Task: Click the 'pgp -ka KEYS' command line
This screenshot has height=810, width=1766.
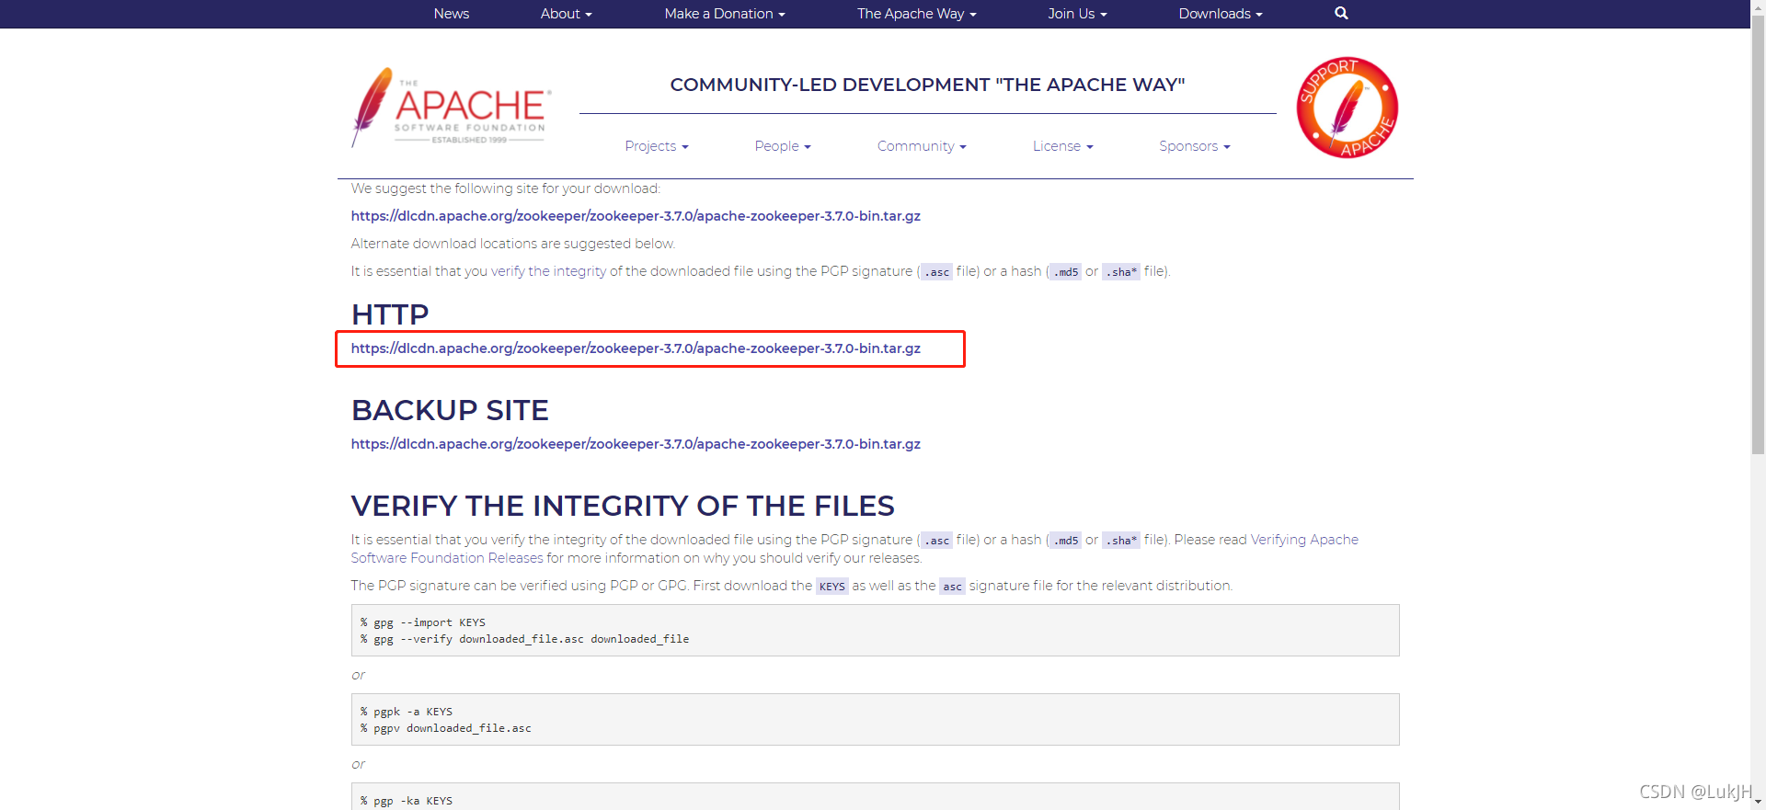Action: coord(407,801)
